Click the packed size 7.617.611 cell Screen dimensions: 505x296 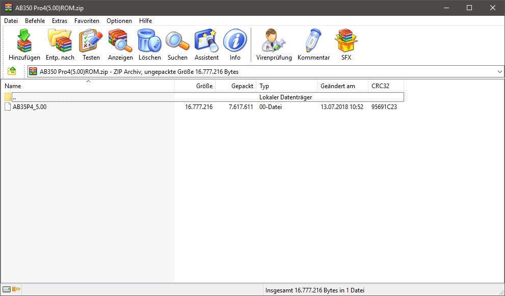pyautogui.click(x=241, y=106)
